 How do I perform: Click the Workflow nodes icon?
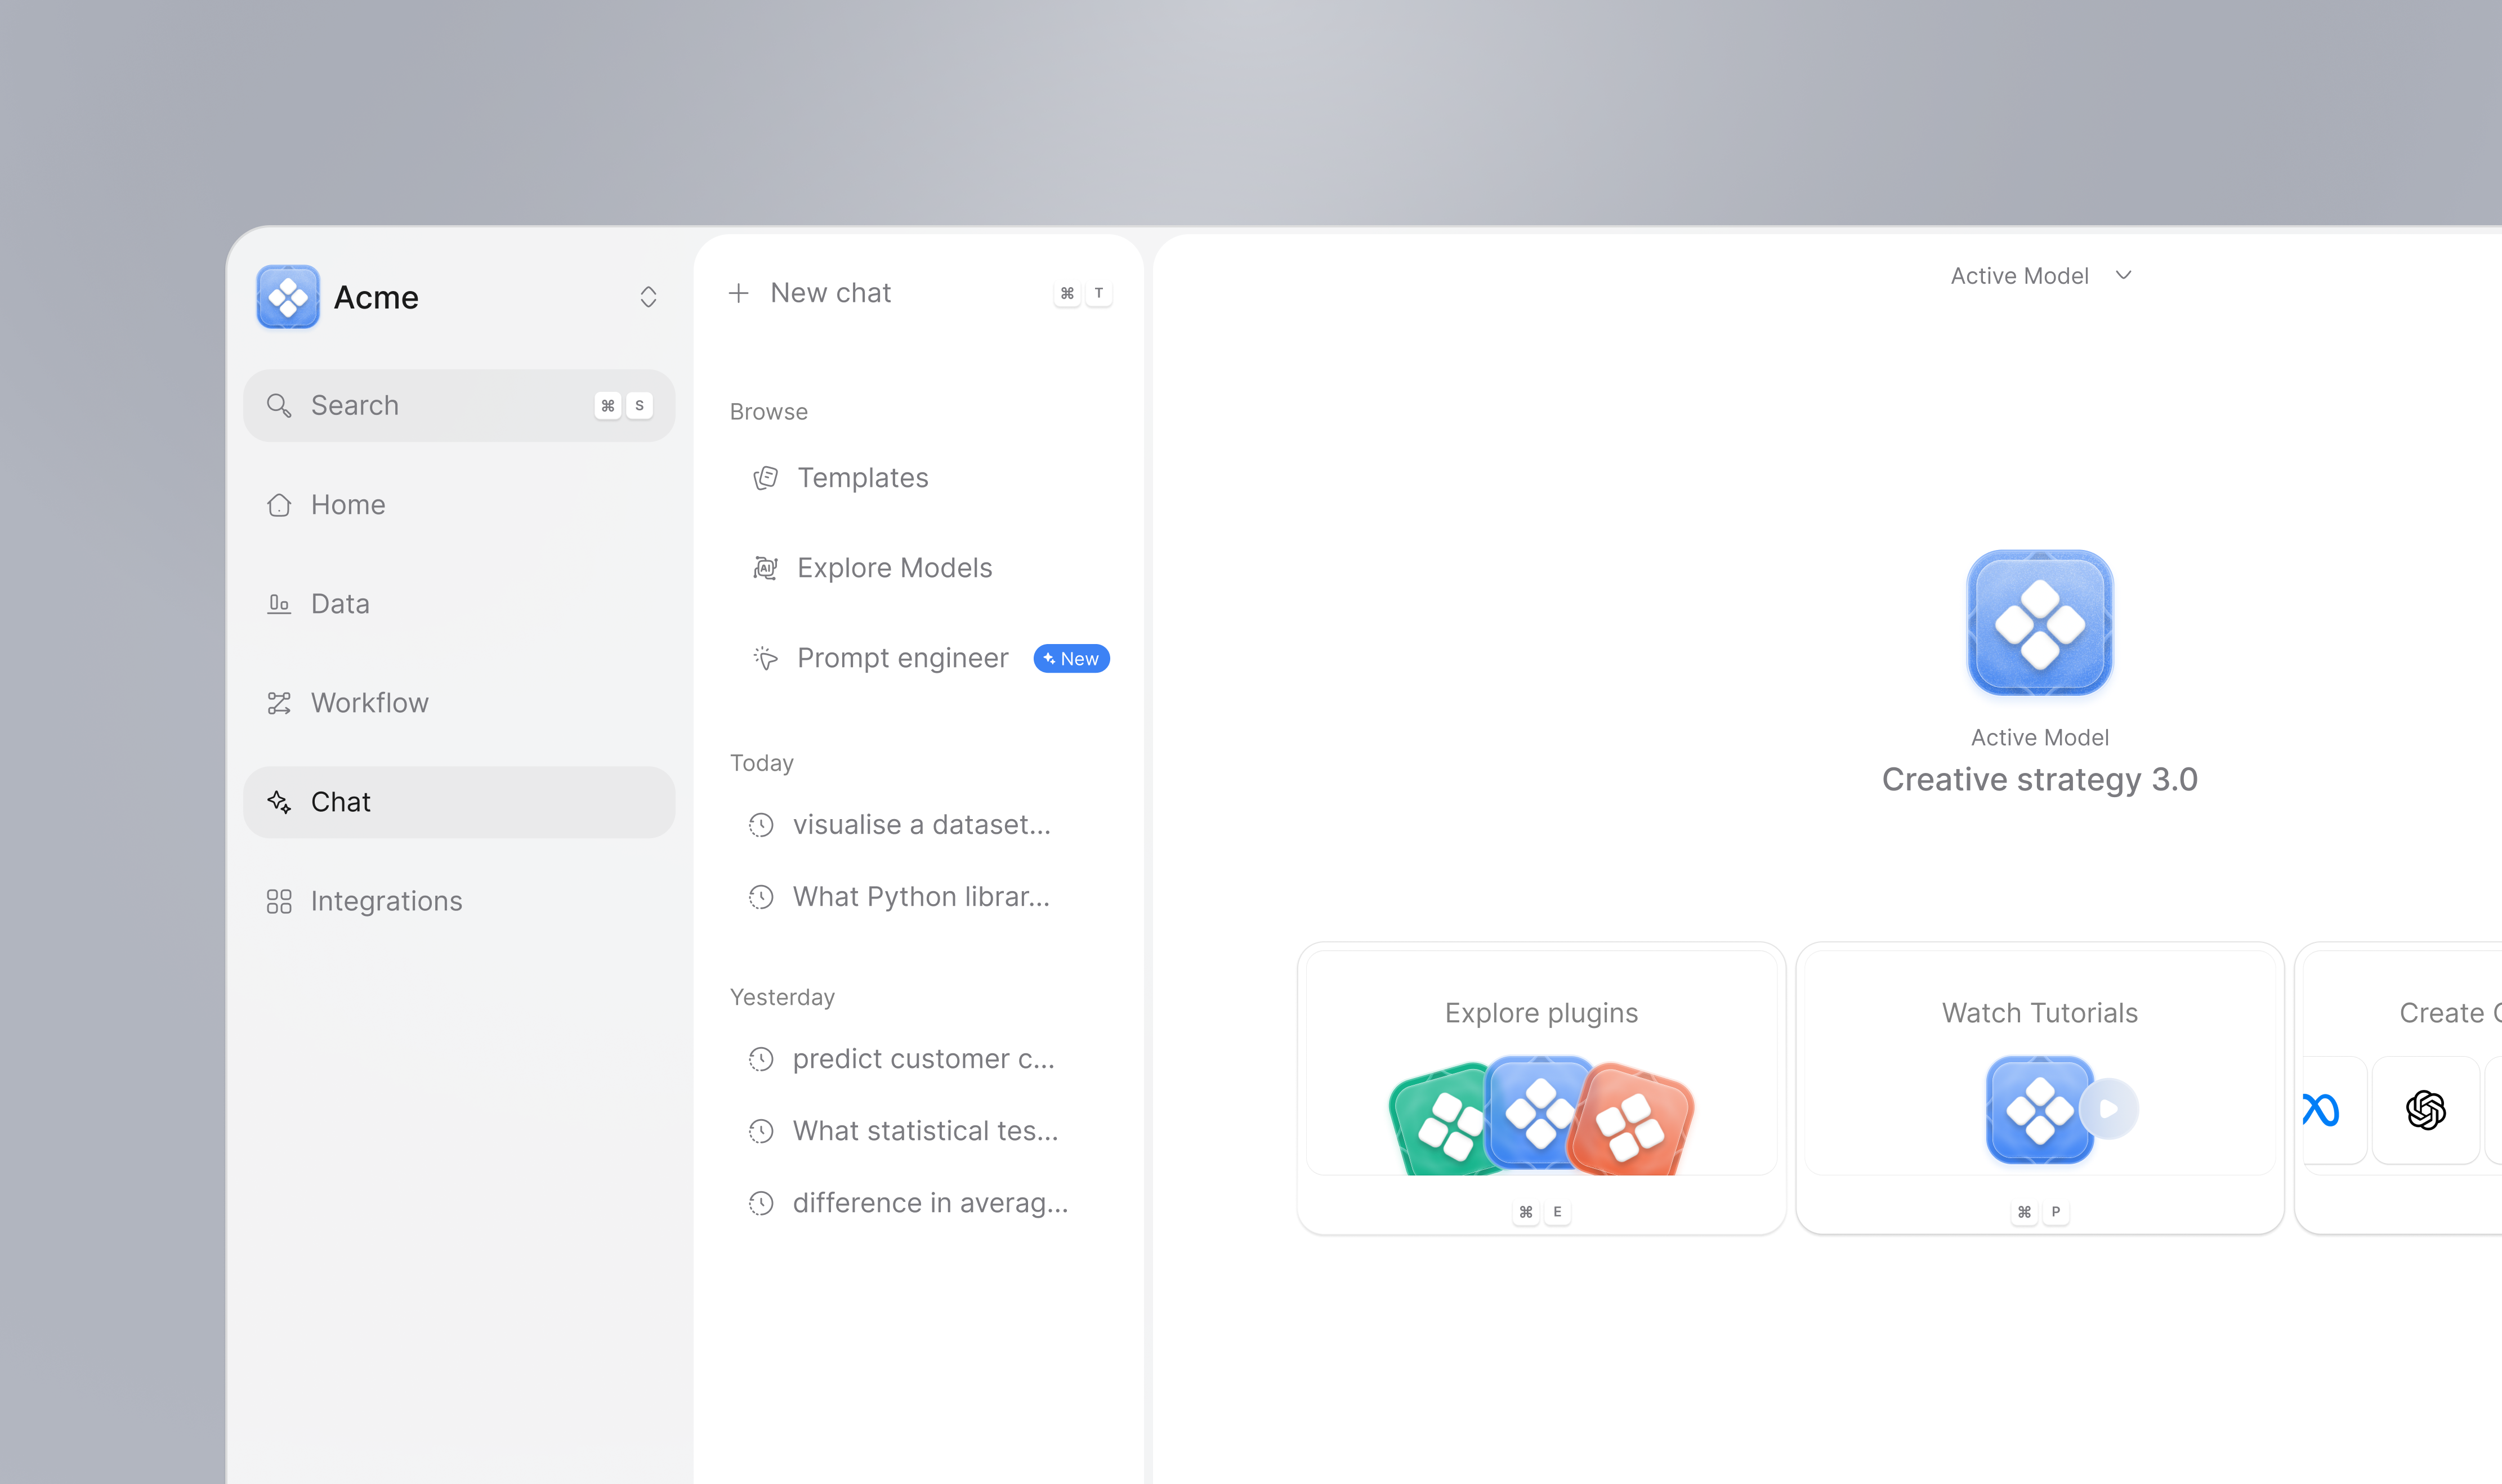click(279, 703)
